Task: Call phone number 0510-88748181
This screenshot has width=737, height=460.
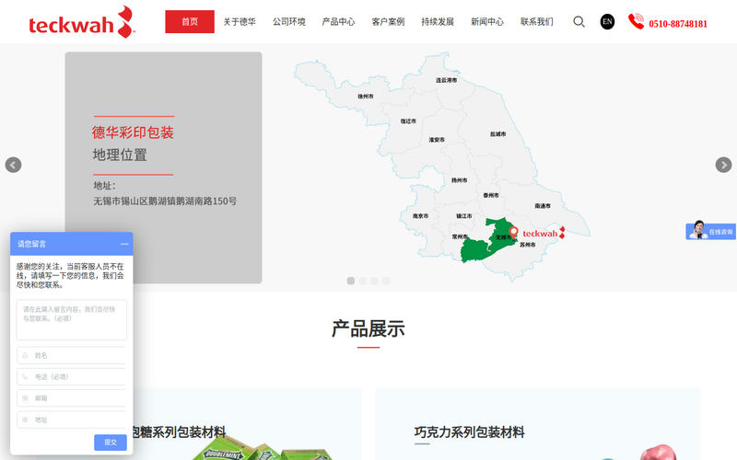Action: point(678,24)
